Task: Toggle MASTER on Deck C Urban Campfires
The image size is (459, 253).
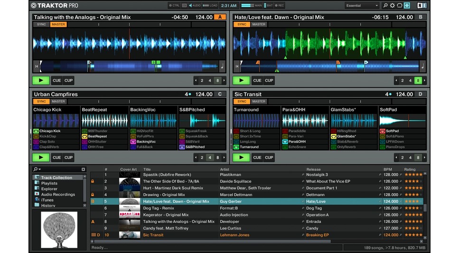Action: point(58,101)
